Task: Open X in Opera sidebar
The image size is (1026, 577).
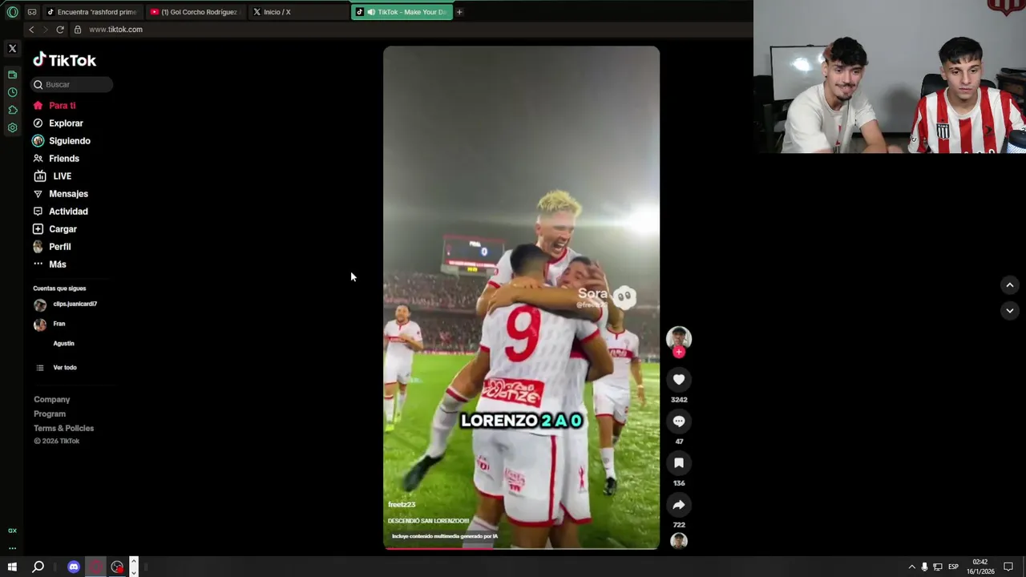Action: click(x=12, y=49)
